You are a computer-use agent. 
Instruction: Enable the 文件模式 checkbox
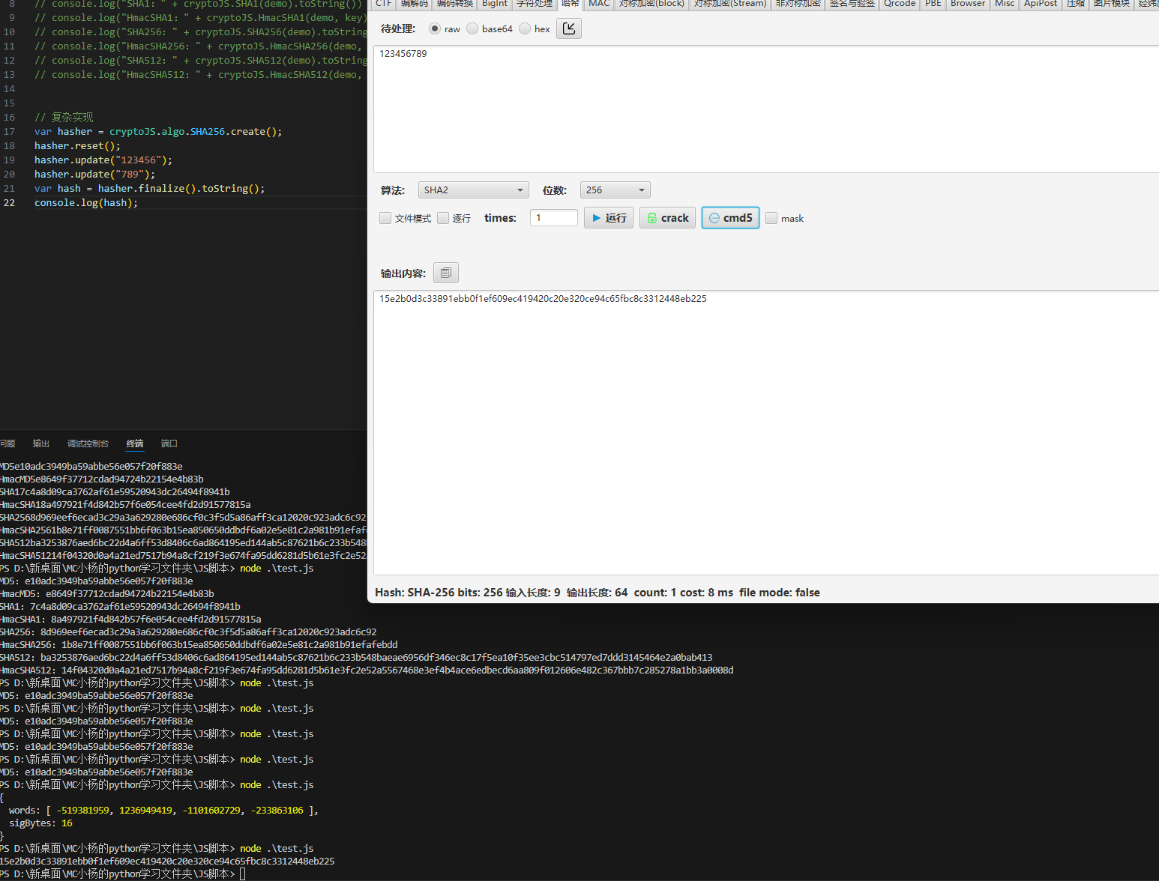pos(385,218)
